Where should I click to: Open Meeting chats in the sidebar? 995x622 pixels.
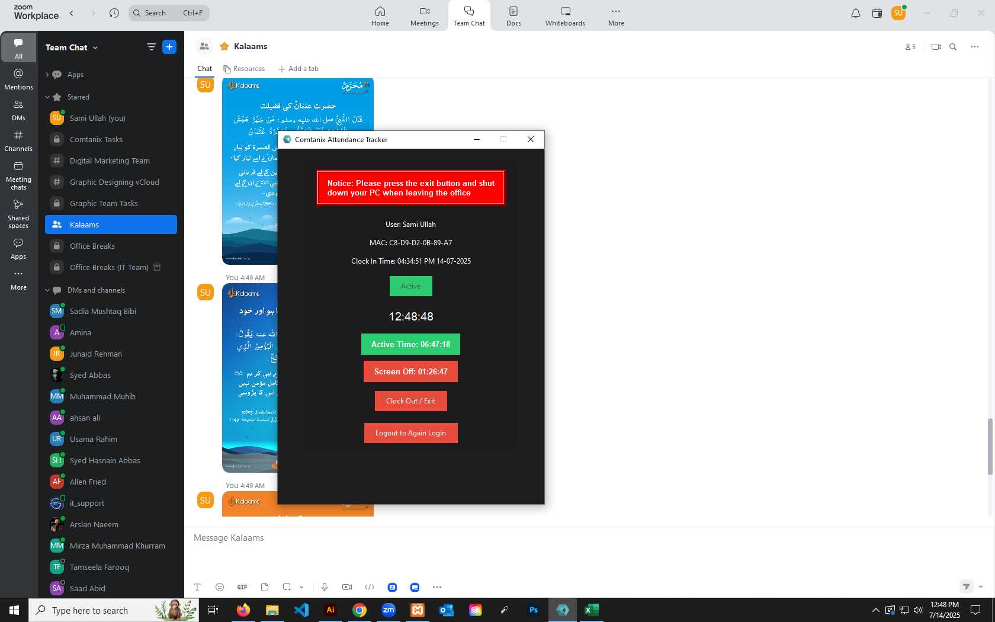[18, 176]
